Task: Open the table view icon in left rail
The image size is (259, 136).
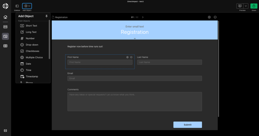Action: (6, 46)
